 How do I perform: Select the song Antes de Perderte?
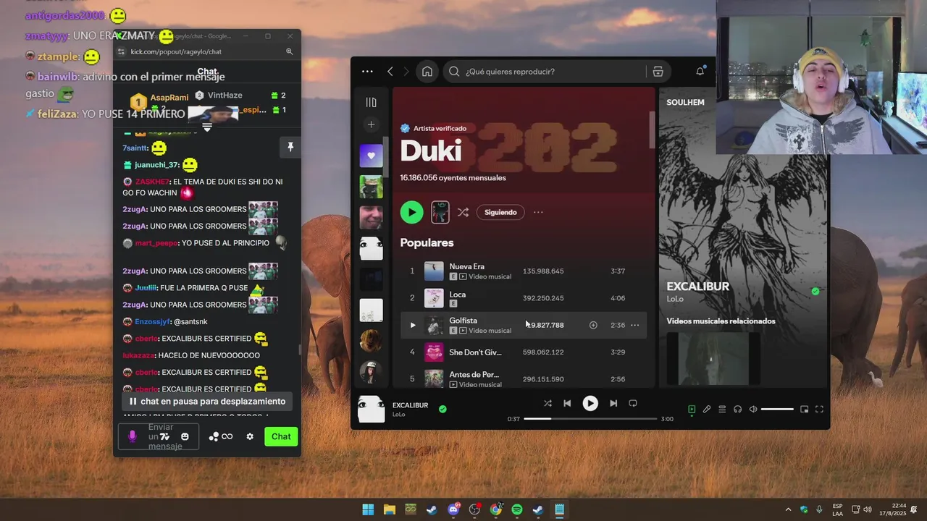click(474, 375)
